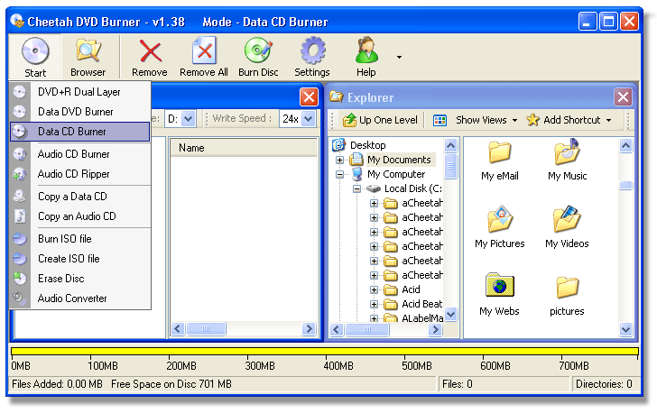
Task: Click folder tree vertical scrollbar down arrow
Action: 451,314
